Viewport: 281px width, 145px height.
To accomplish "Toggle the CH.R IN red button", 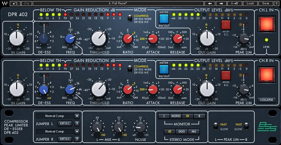I will (267, 75).
